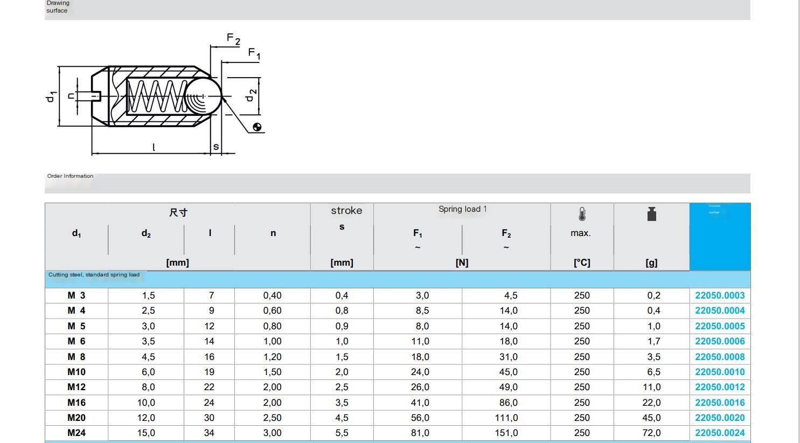This screenshot has height=443, width=800.
Task: Select the 'M16' thread size cell
Action: [76, 403]
